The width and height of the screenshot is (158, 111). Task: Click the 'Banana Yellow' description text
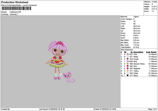(139, 64)
